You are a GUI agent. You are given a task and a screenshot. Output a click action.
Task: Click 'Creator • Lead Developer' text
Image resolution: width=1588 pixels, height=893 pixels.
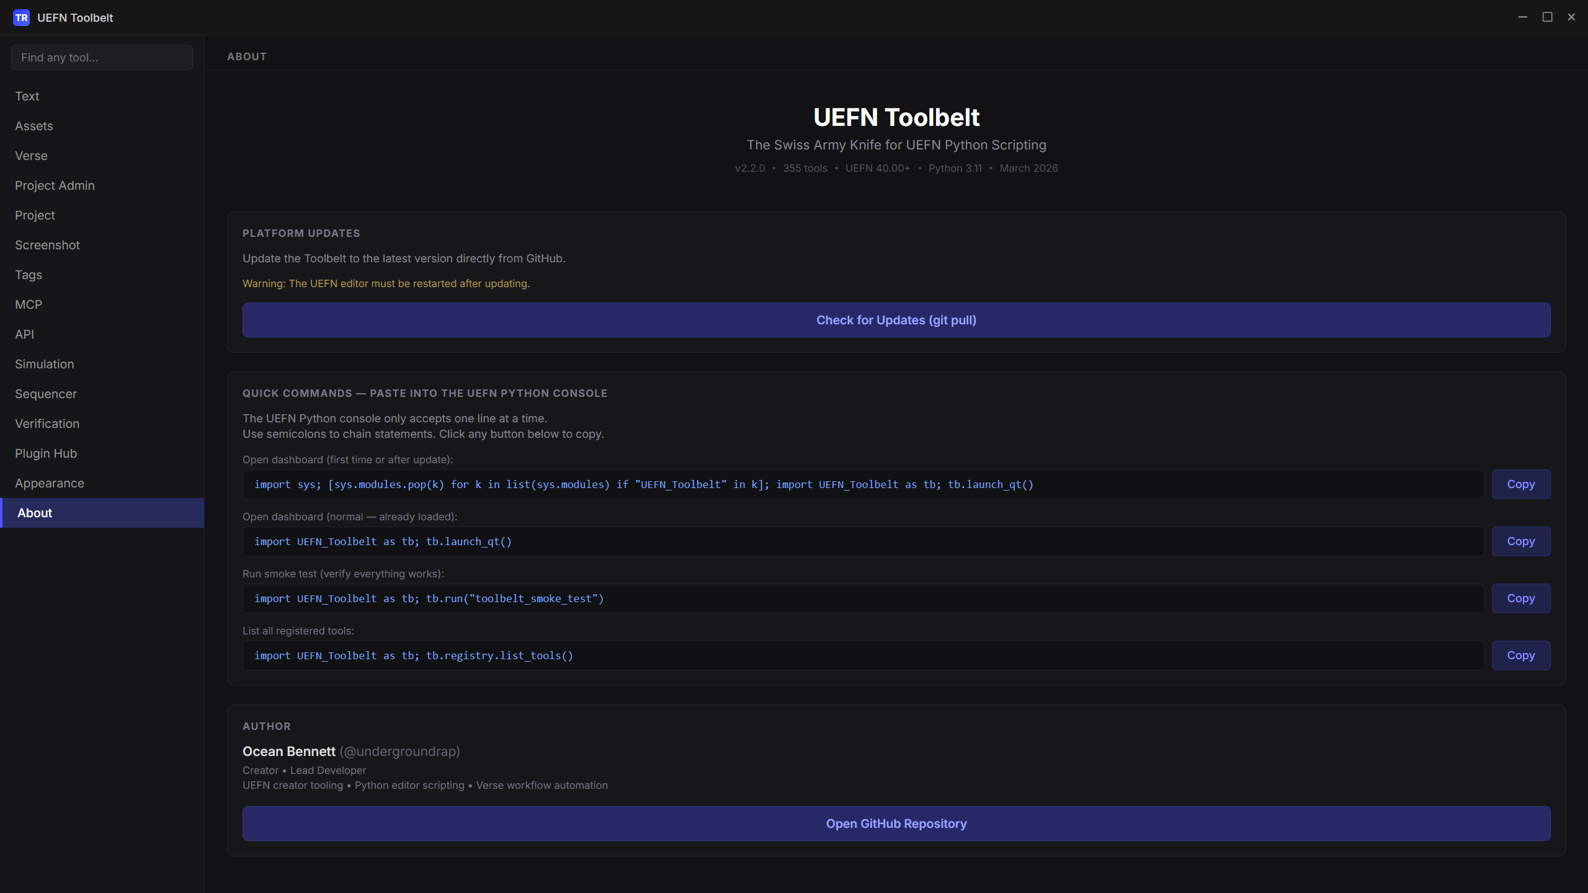305,770
